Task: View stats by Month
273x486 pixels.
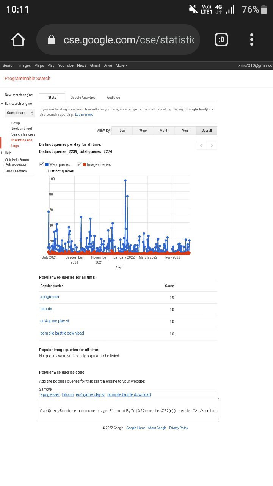Action: point(164,131)
